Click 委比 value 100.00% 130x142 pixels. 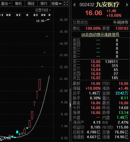[93, 28]
